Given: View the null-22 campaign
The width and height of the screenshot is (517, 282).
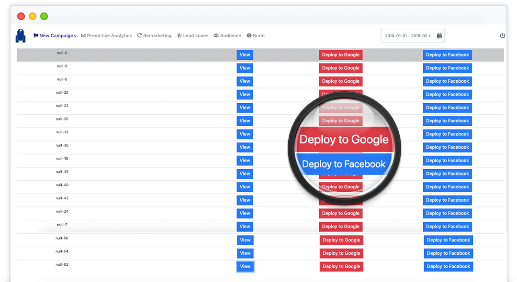Looking at the screenshot, I should (x=245, y=108).
